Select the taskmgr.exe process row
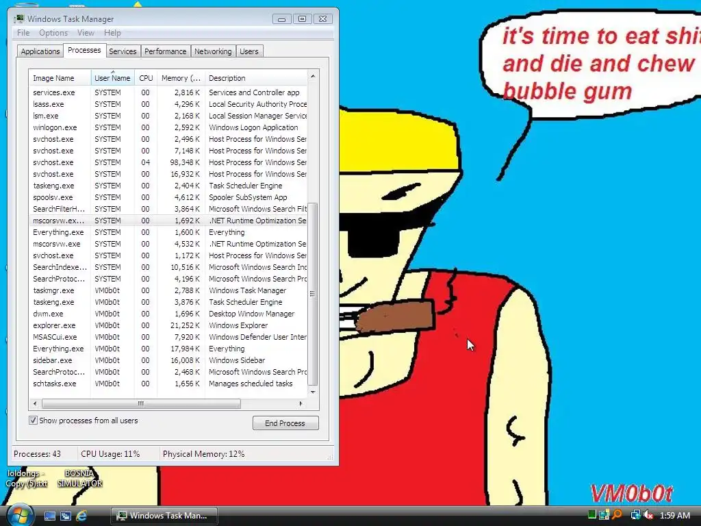Screen dimensions: 701x526 (168, 290)
